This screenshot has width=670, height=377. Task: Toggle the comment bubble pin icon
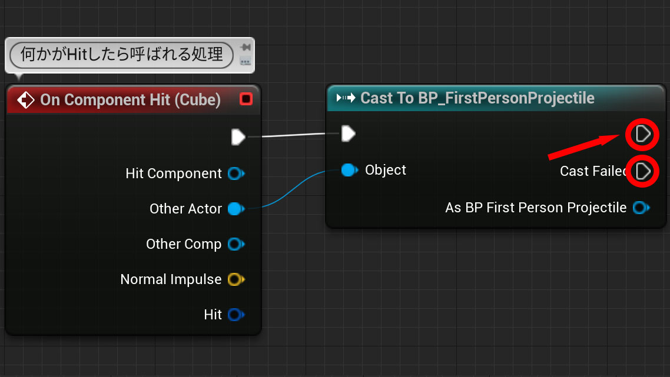(x=246, y=47)
